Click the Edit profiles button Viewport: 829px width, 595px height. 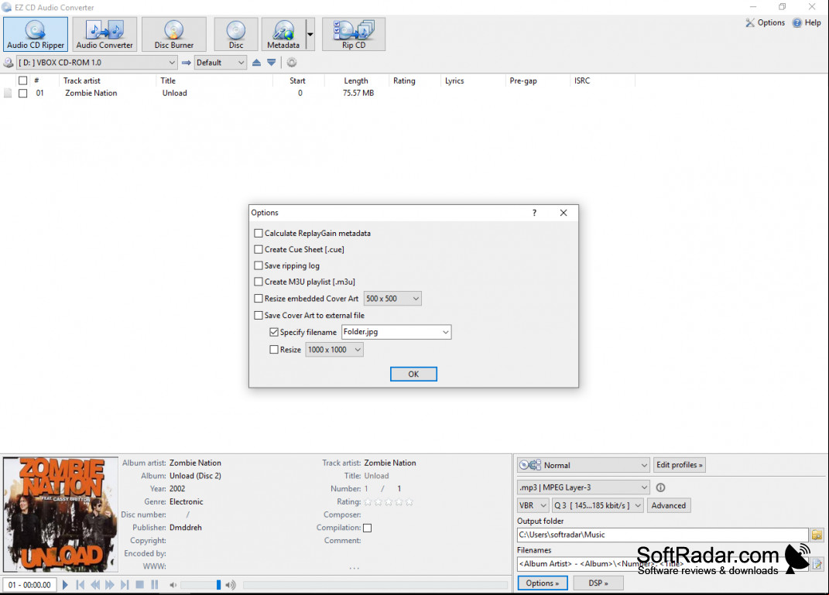coord(680,465)
